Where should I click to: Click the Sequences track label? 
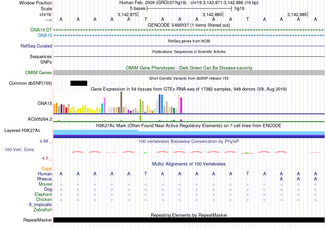41,56
